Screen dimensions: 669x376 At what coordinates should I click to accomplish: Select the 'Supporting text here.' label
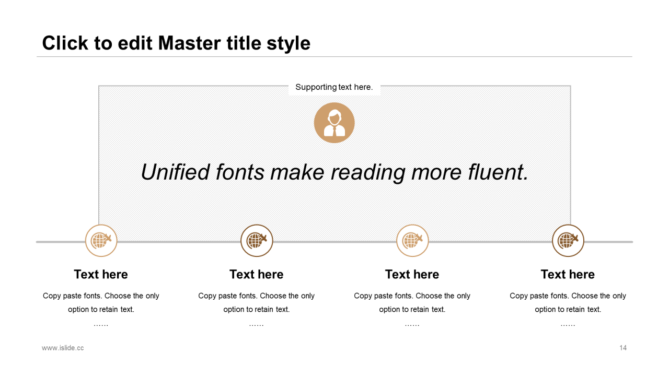[x=334, y=87]
